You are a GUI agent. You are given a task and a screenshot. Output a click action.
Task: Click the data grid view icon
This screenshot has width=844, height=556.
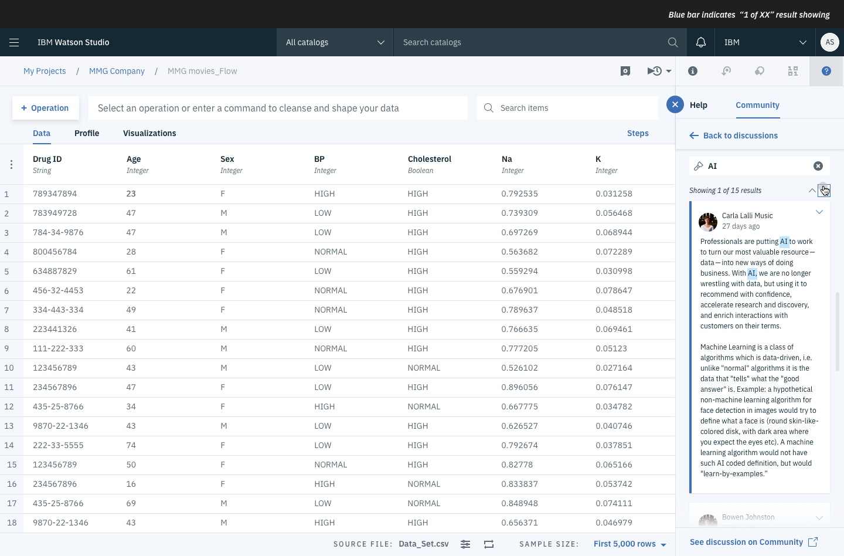pyautogui.click(x=792, y=71)
